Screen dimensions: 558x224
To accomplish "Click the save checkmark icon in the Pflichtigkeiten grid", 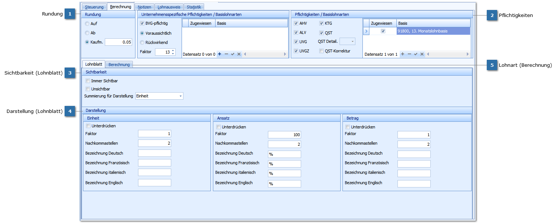I will point(416,54).
